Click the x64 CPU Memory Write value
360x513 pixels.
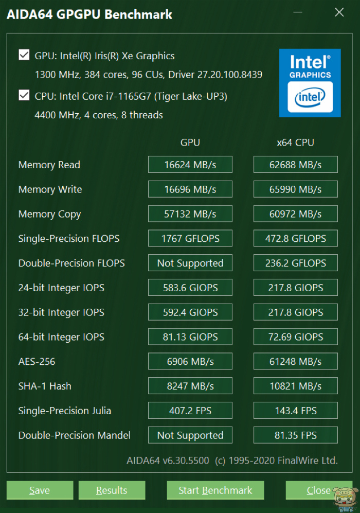[x=295, y=189]
